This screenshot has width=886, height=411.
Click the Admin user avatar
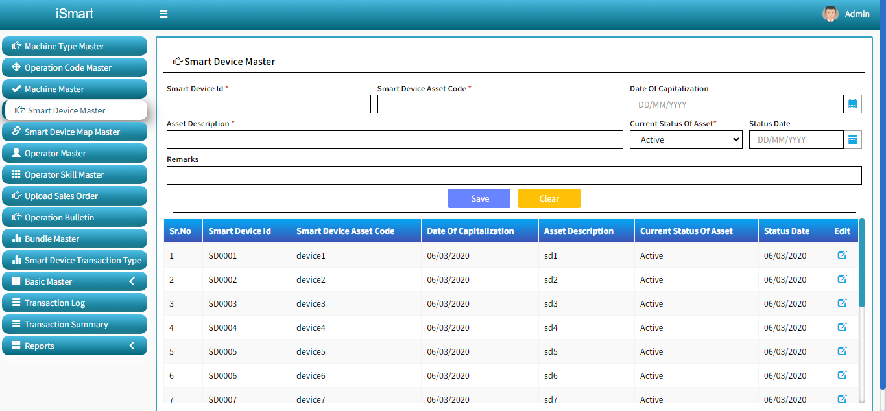(830, 14)
